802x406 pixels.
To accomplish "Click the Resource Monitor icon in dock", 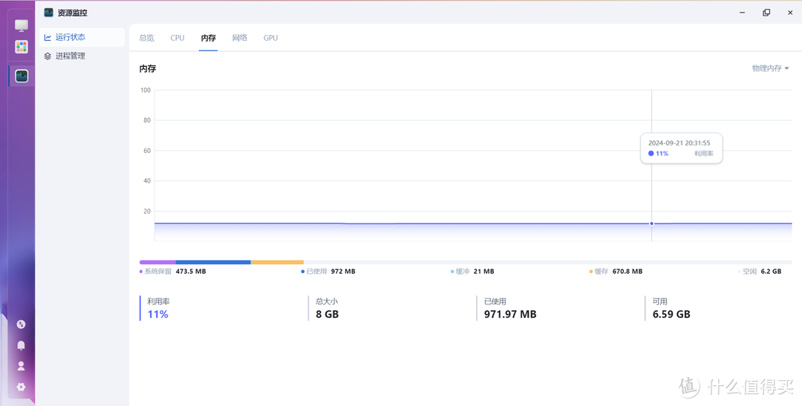I will click(x=22, y=76).
